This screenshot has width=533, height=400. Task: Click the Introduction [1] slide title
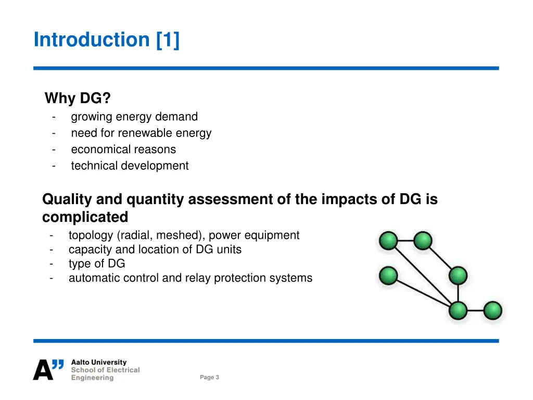[106, 40]
